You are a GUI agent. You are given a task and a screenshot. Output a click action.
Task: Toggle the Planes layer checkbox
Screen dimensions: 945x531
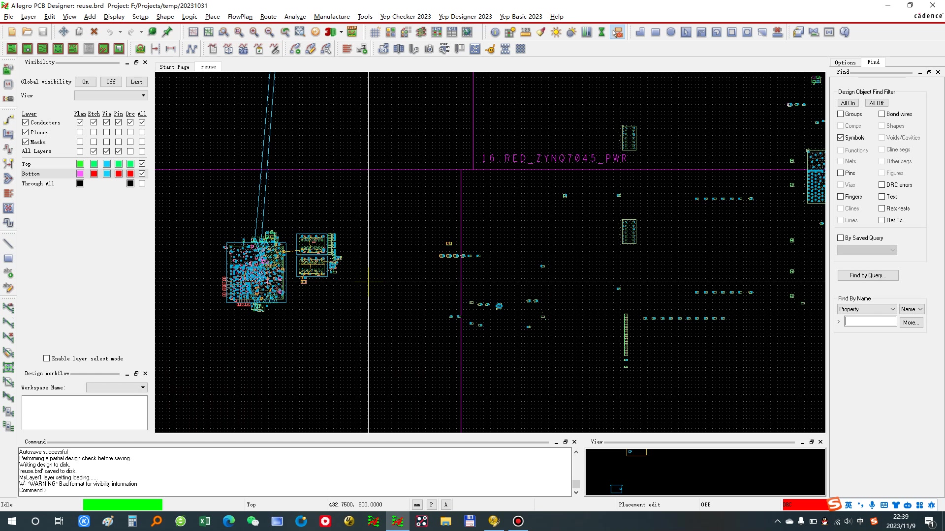click(x=26, y=132)
